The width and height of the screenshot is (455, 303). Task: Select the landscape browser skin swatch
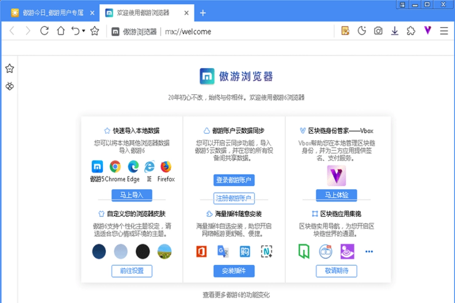164,251
